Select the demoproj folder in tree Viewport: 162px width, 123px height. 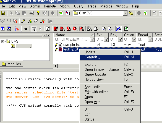(24, 46)
